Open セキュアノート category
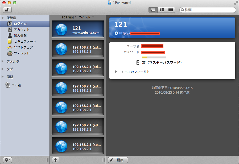 click(x=25, y=41)
